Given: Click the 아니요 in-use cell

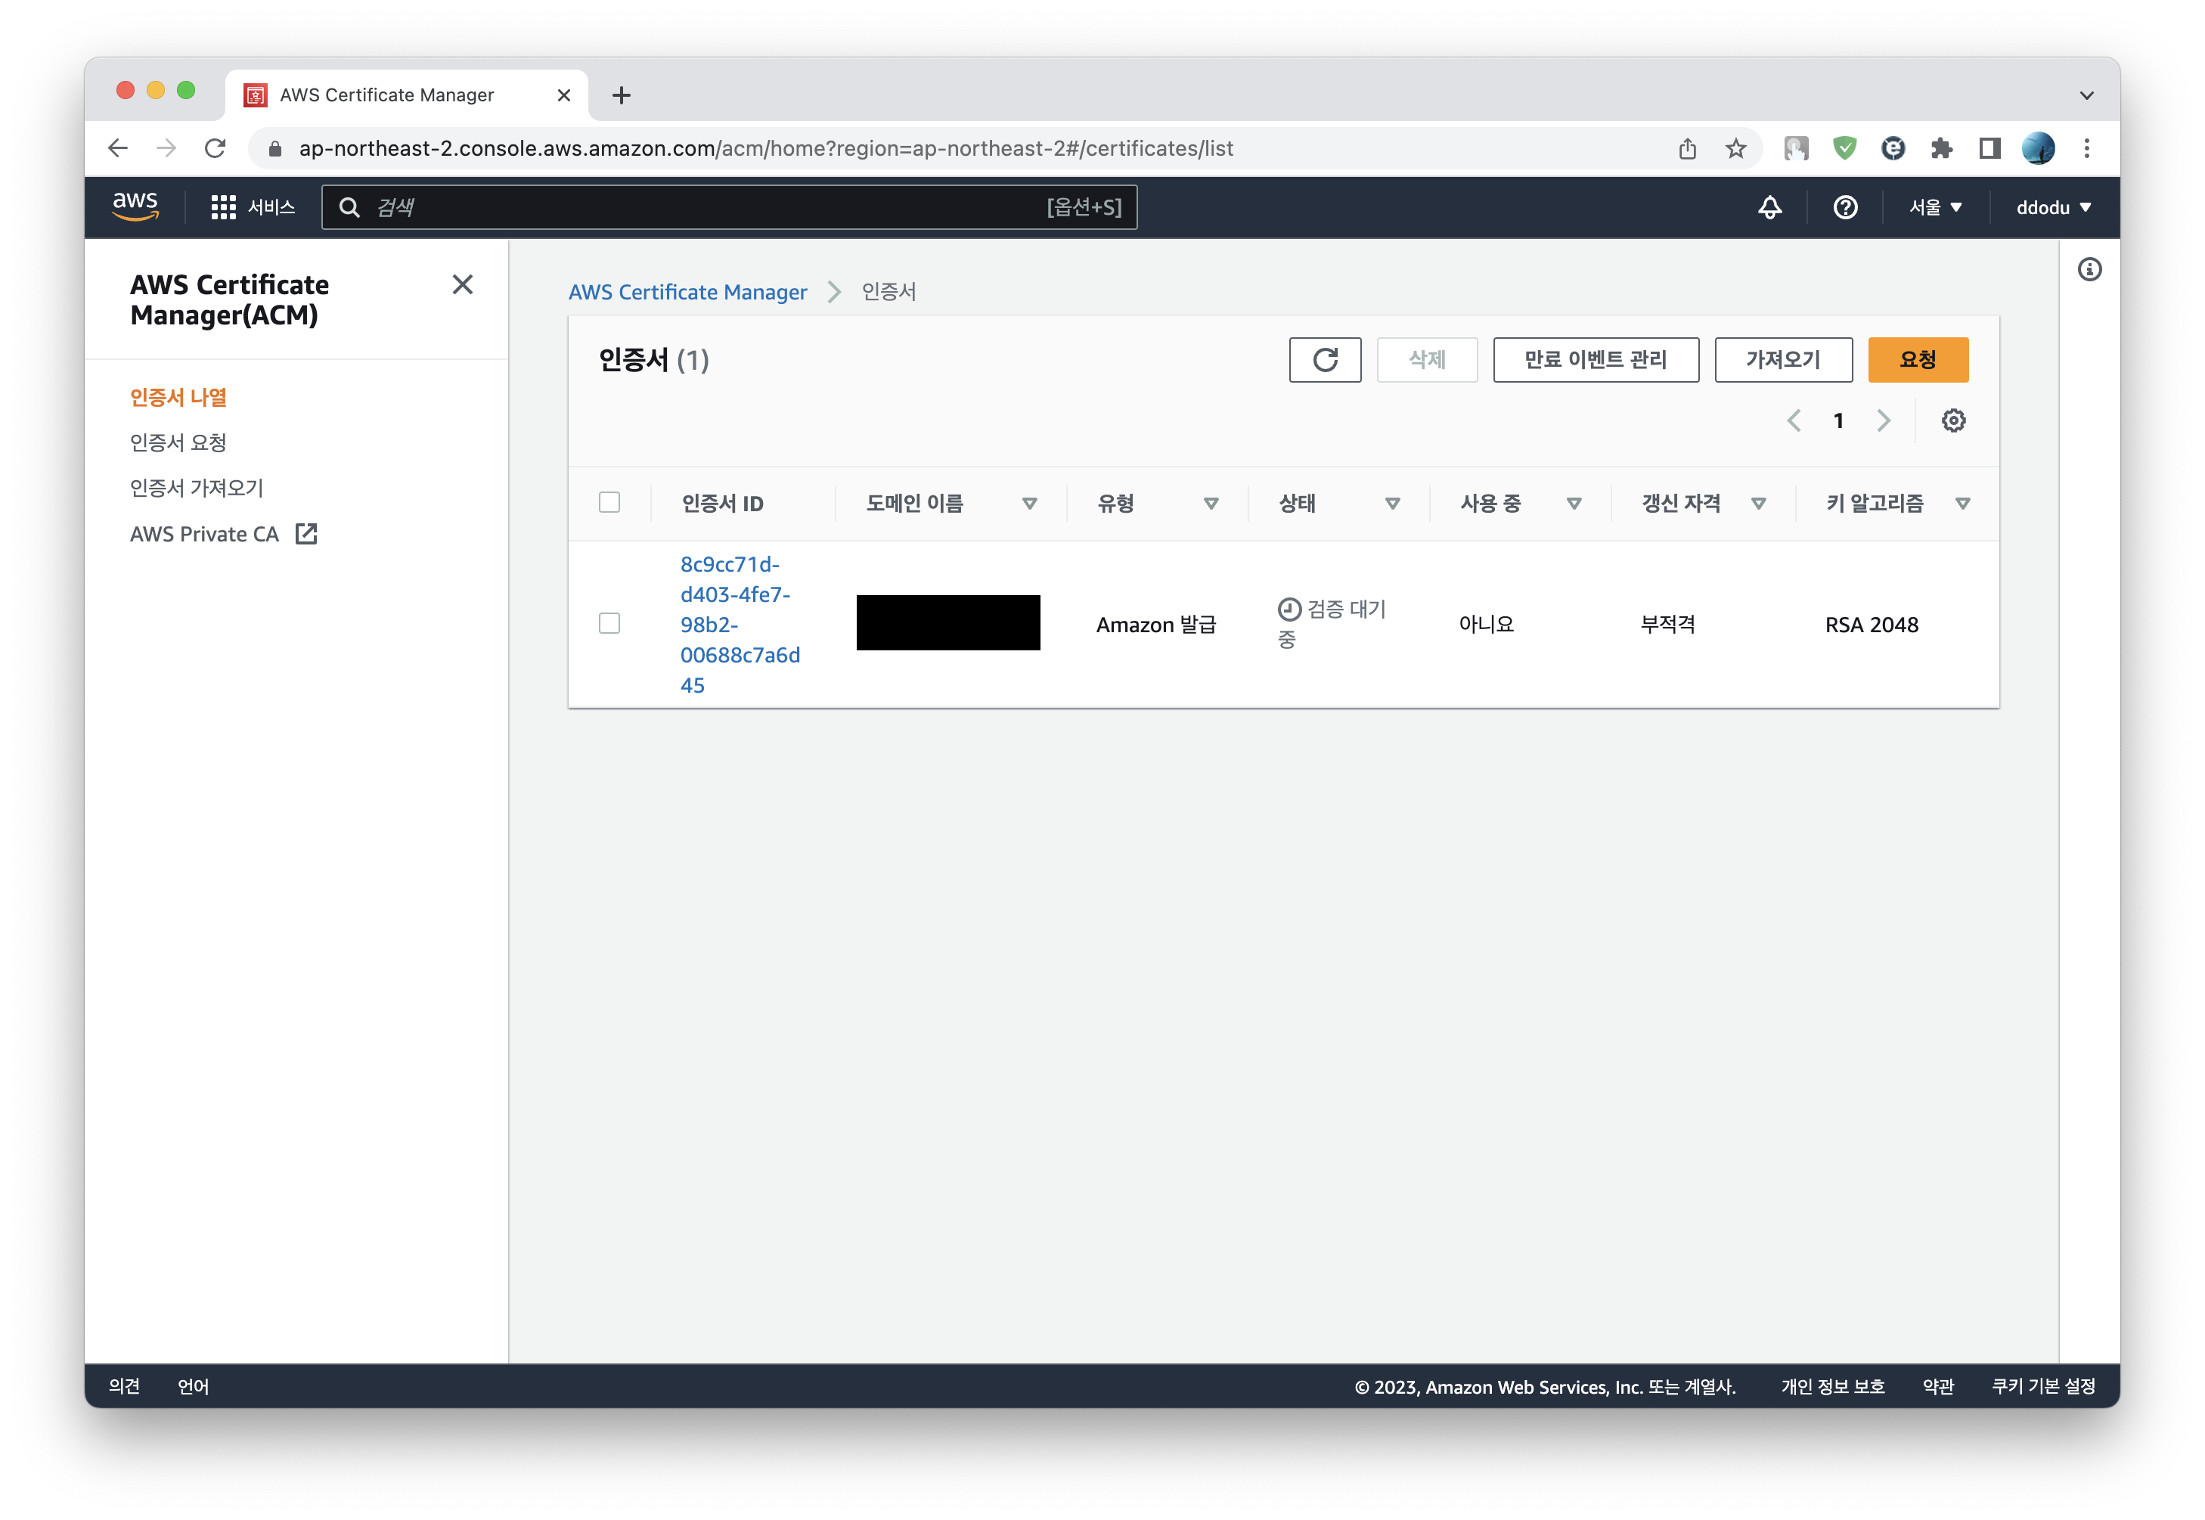Looking at the screenshot, I should 1486,625.
